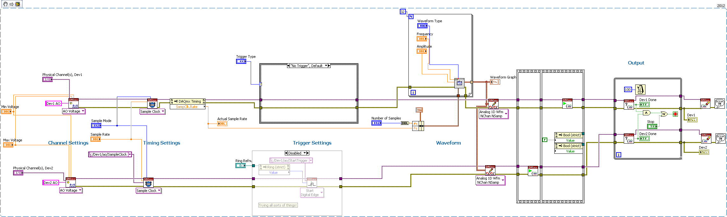The width and height of the screenshot is (727, 217).
Task: Select the lower DAQmx Timing Sample Clock node
Action: point(148,183)
